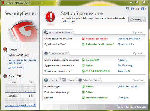
Task: Select the Scansione antivirus tab
Action: coord(58,32)
